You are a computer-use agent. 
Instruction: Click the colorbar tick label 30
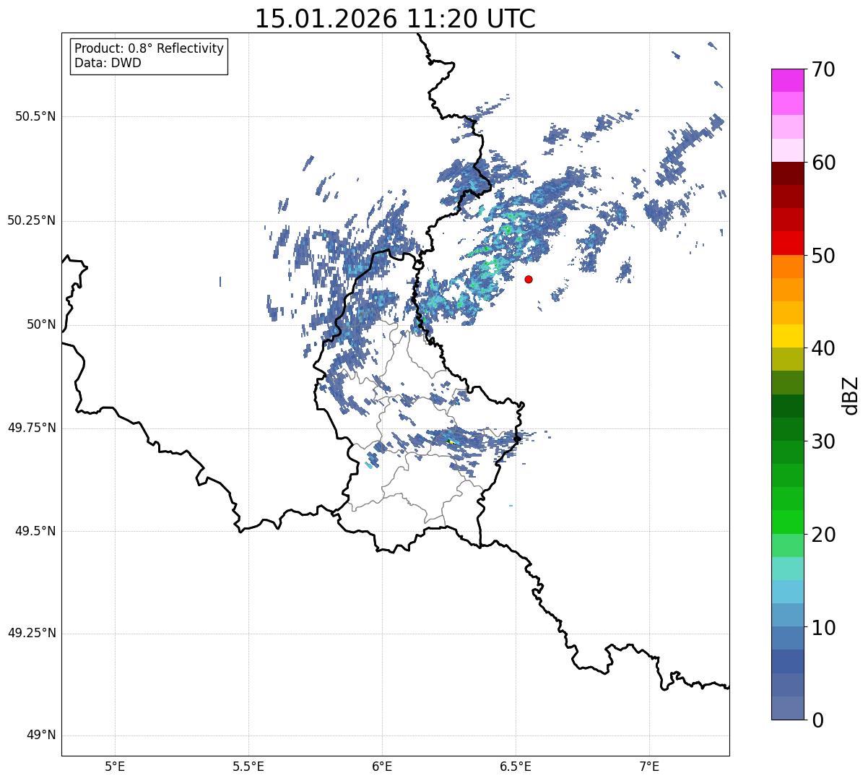pyautogui.click(x=823, y=441)
